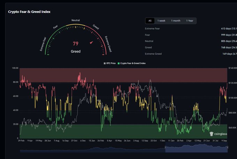Click the Greed label under the gauge value
237x159 pixels.
pos(76,51)
